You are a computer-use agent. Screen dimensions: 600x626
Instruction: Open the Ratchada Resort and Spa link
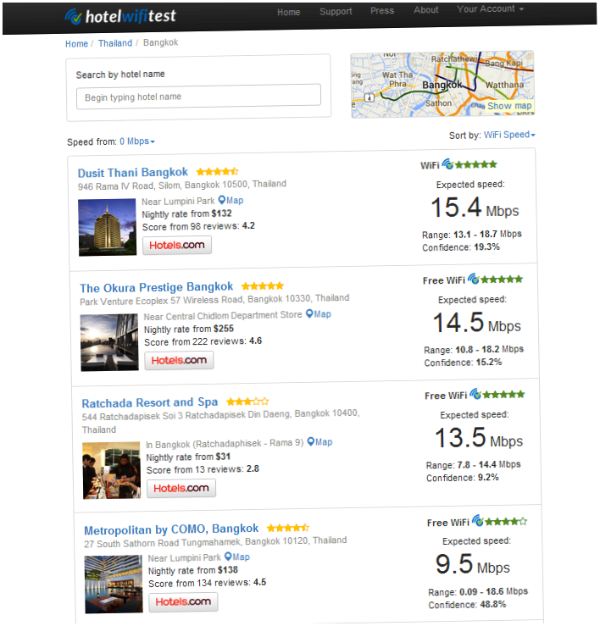click(x=150, y=402)
